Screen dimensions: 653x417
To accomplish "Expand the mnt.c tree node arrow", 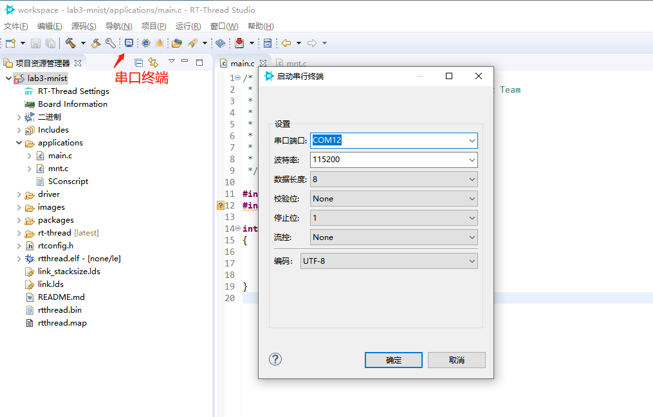I will (29, 169).
